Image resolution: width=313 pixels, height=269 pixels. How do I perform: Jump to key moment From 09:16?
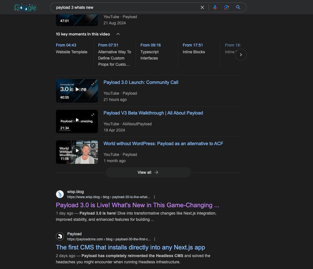tap(150, 45)
